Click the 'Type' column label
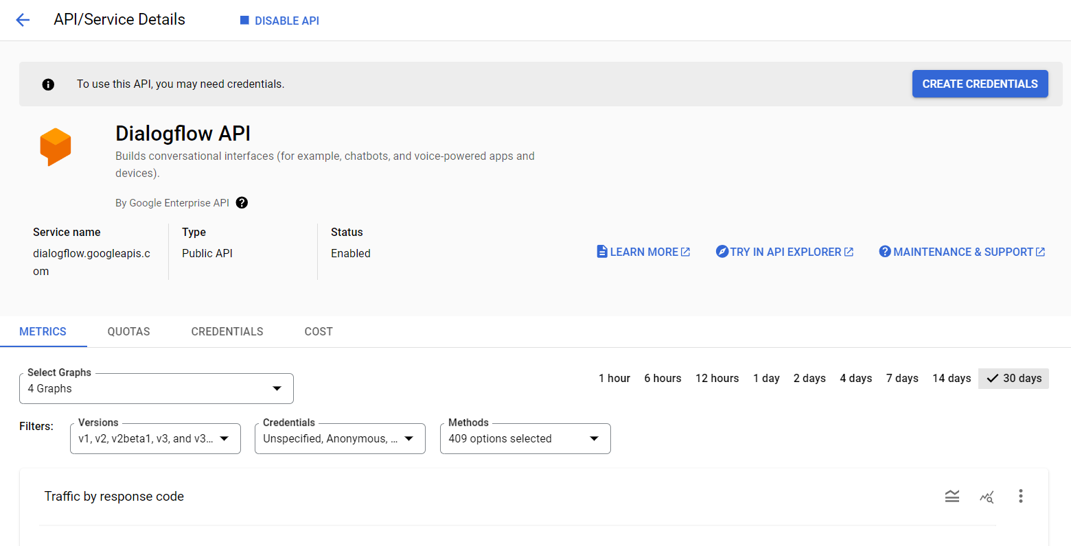The height and width of the screenshot is (546, 1071). pos(194,232)
